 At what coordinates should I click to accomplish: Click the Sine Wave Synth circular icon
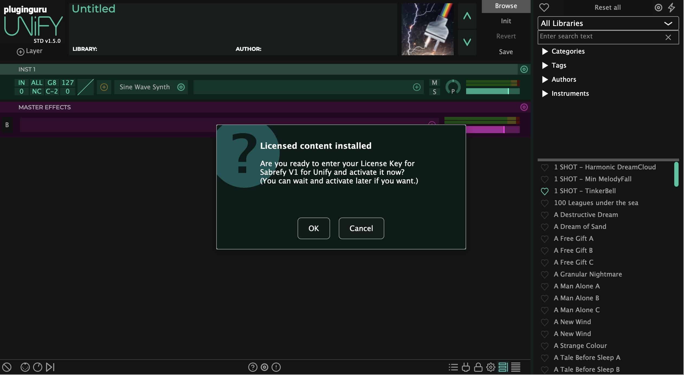coord(181,87)
